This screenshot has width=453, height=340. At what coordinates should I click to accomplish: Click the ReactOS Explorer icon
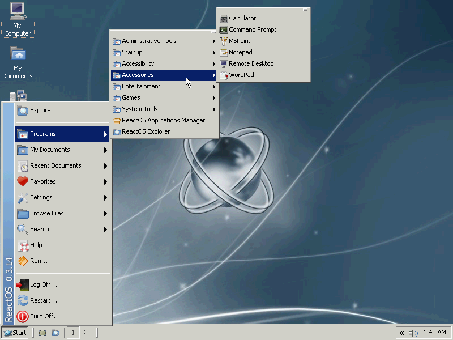(x=117, y=132)
